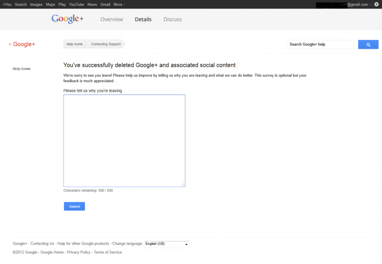This screenshot has width=382, height=264.
Task: Open the Terms of Service link
Action: [x=108, y=252]
